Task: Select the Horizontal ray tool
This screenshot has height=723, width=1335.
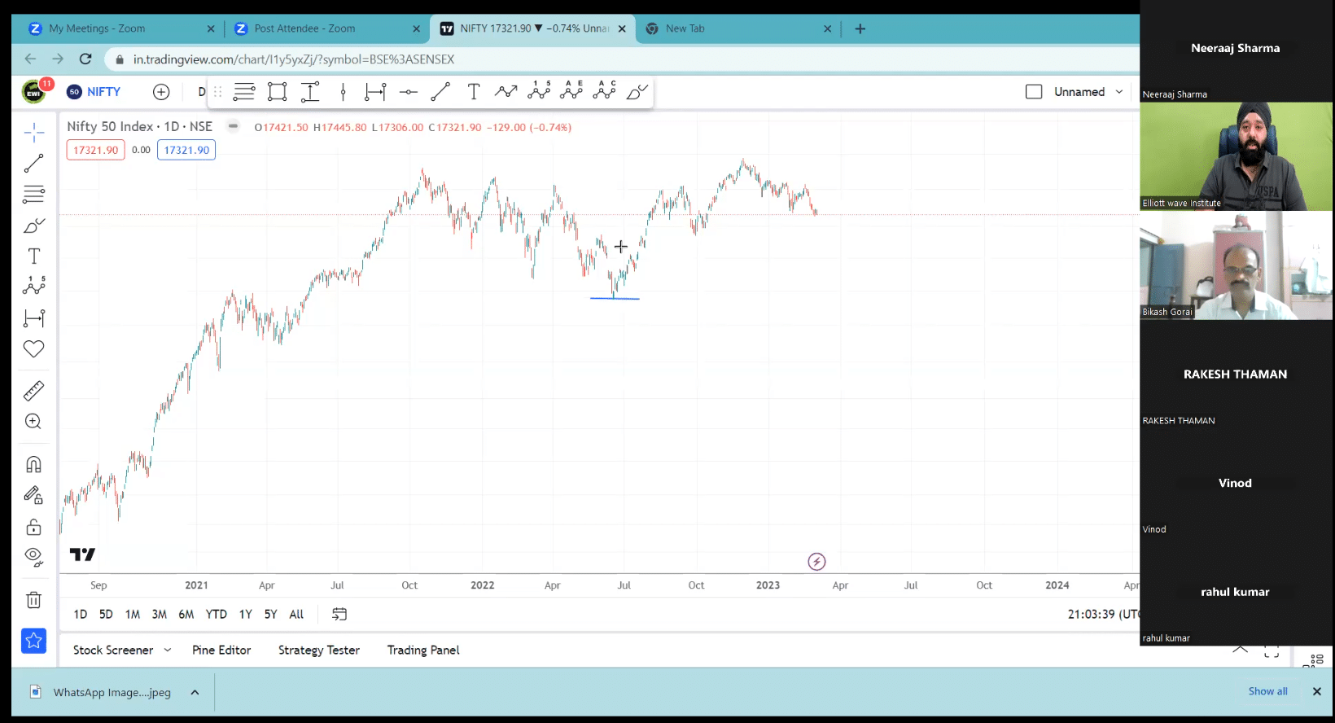Action: tap(409, 92)
